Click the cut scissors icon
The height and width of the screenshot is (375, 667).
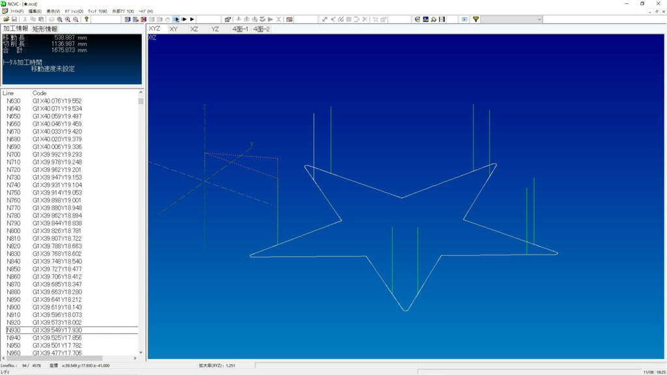coord(25,19)
